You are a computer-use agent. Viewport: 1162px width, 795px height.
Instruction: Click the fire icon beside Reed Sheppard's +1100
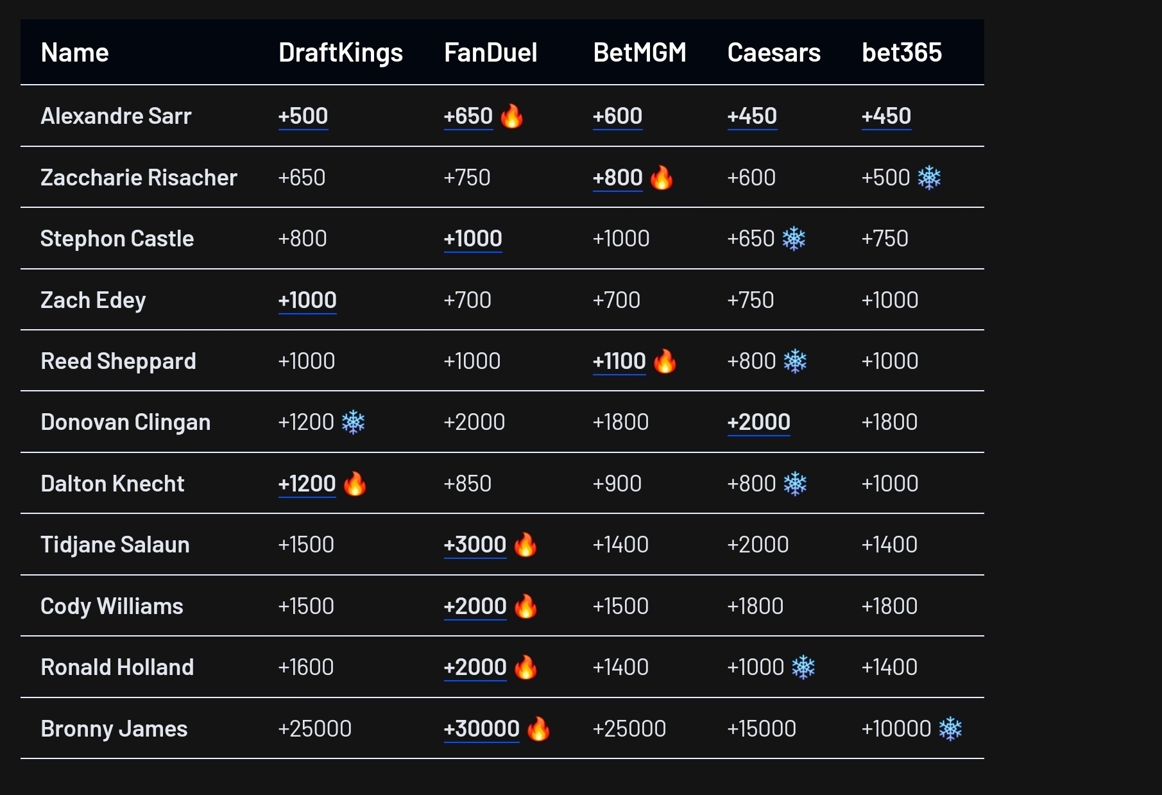point(665,361)
